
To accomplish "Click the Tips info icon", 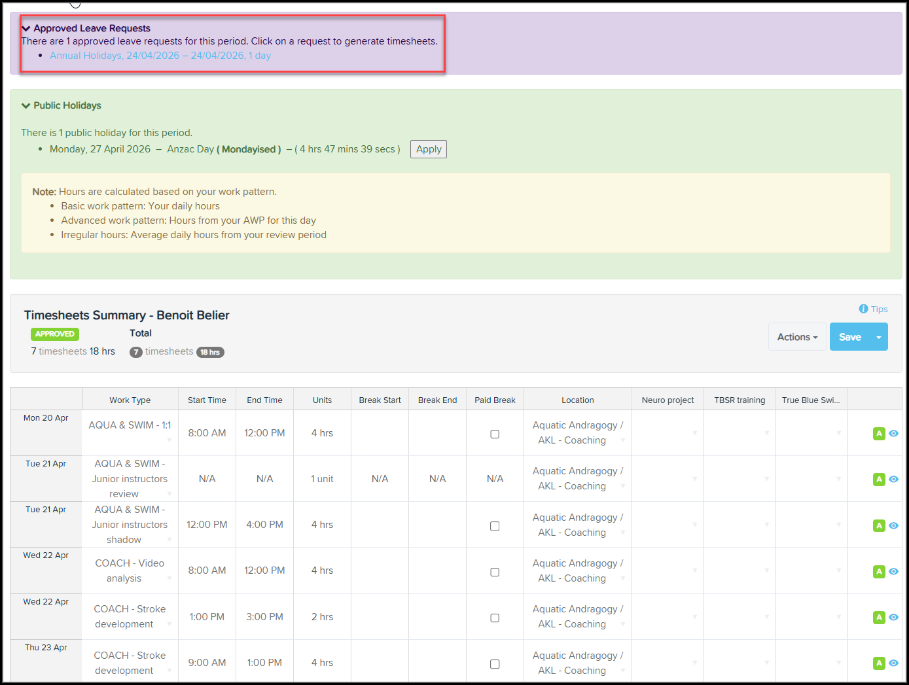I will point(863,309).
